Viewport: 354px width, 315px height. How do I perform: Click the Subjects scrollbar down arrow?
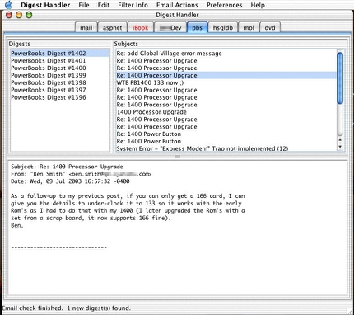click(x=340, y=147)
